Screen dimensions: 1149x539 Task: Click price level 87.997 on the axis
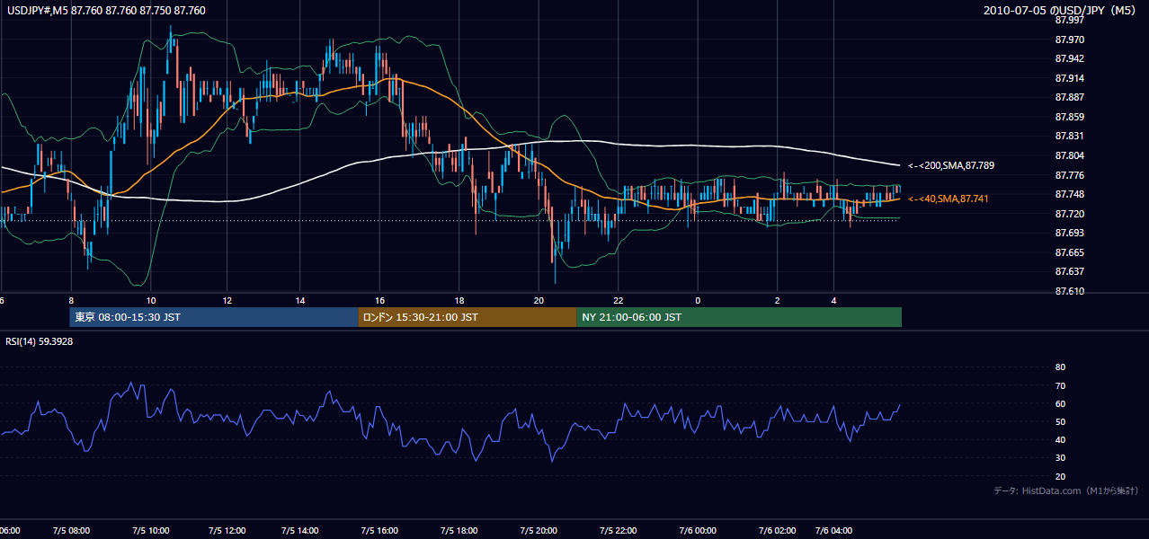[1068, 20]
